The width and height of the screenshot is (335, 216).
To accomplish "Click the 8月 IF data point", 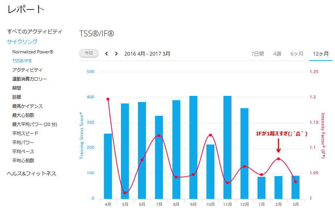I will click(x=176, y=177).
